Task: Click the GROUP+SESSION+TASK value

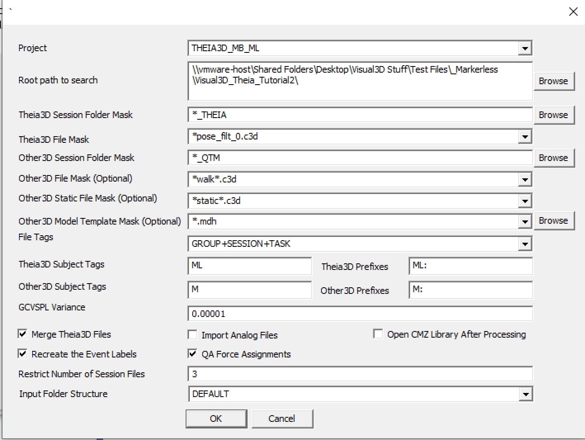Action: [x=241, y=244]
